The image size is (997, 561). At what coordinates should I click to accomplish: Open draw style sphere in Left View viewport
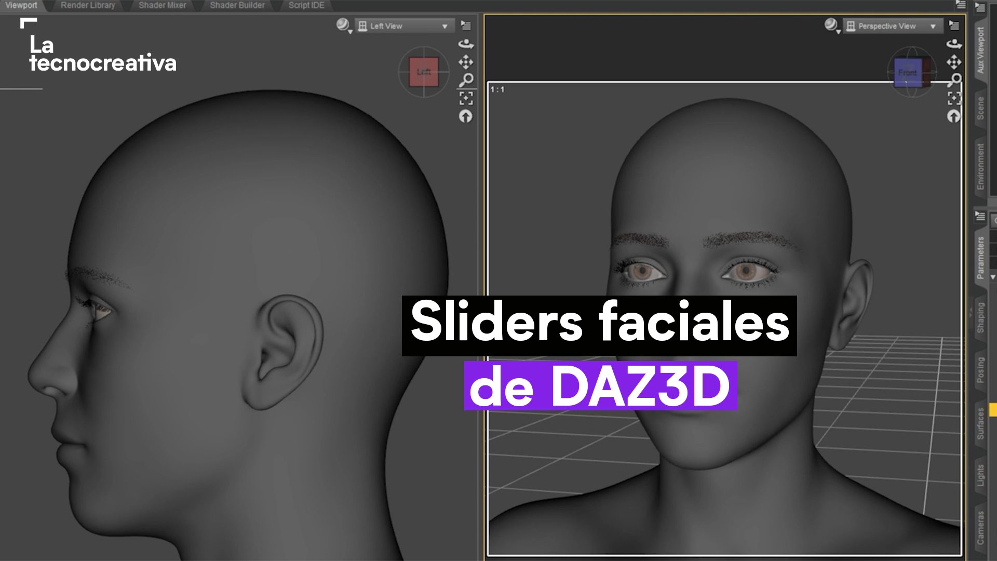coord(343,25)
